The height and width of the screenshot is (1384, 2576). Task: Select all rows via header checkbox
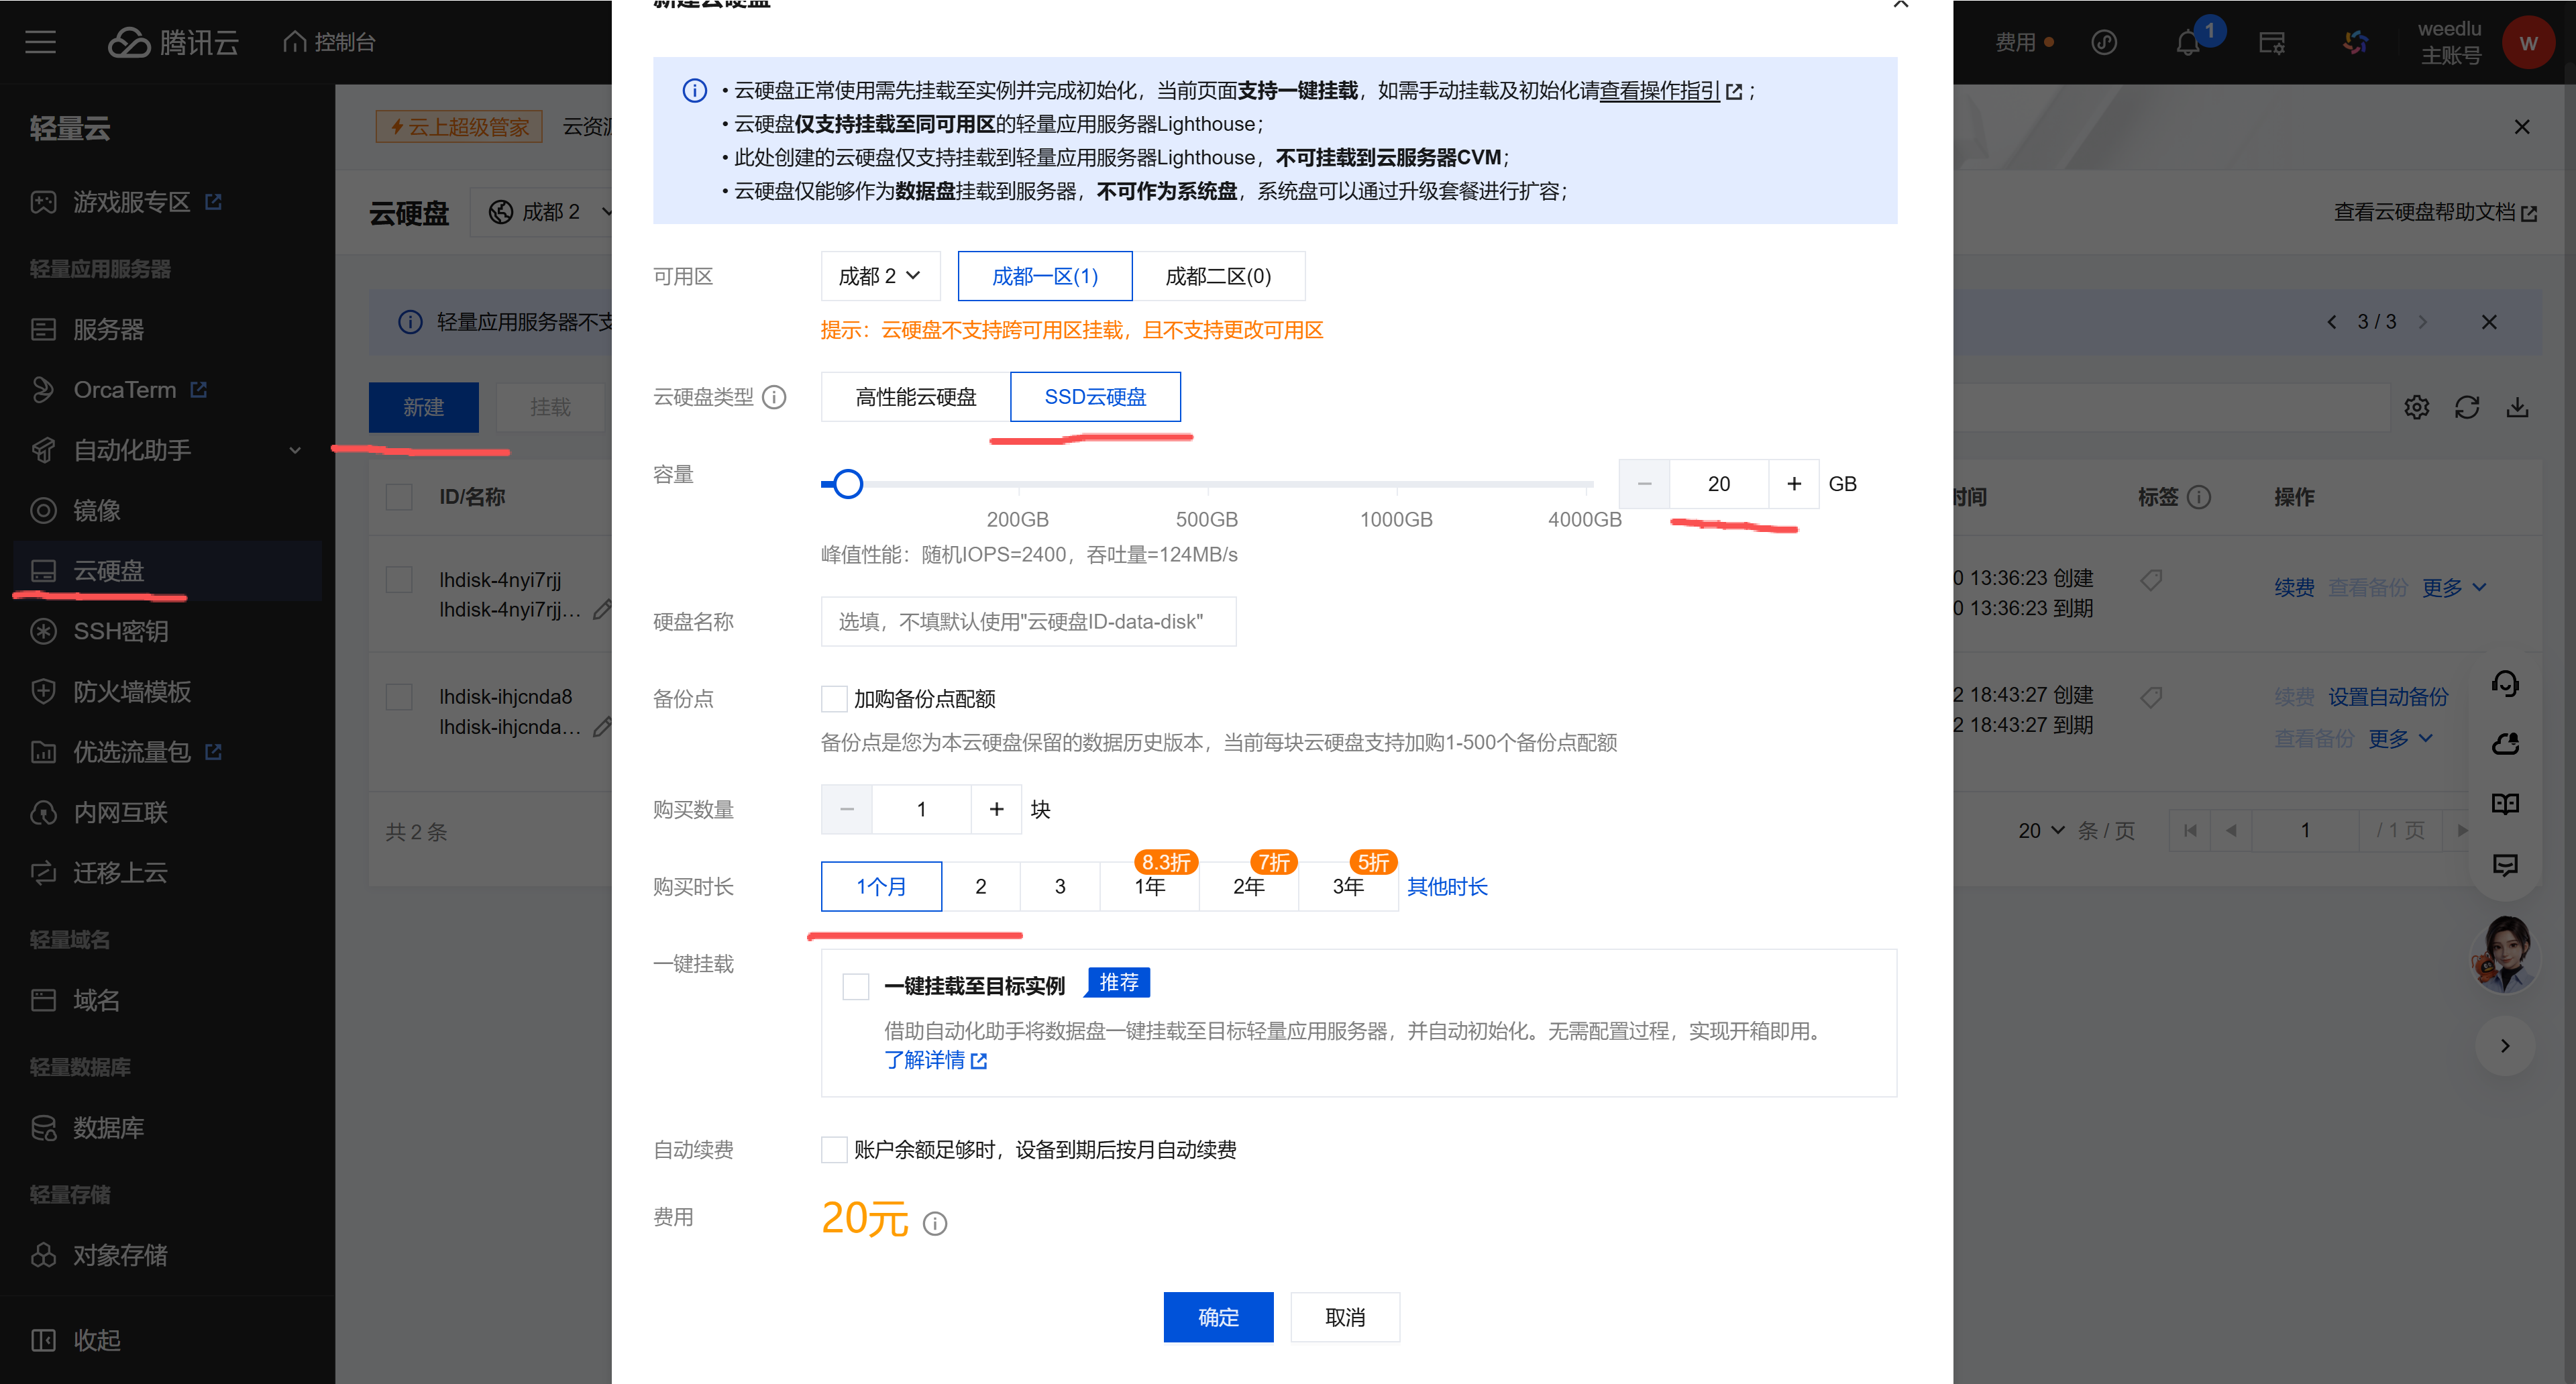click(399, 497)
